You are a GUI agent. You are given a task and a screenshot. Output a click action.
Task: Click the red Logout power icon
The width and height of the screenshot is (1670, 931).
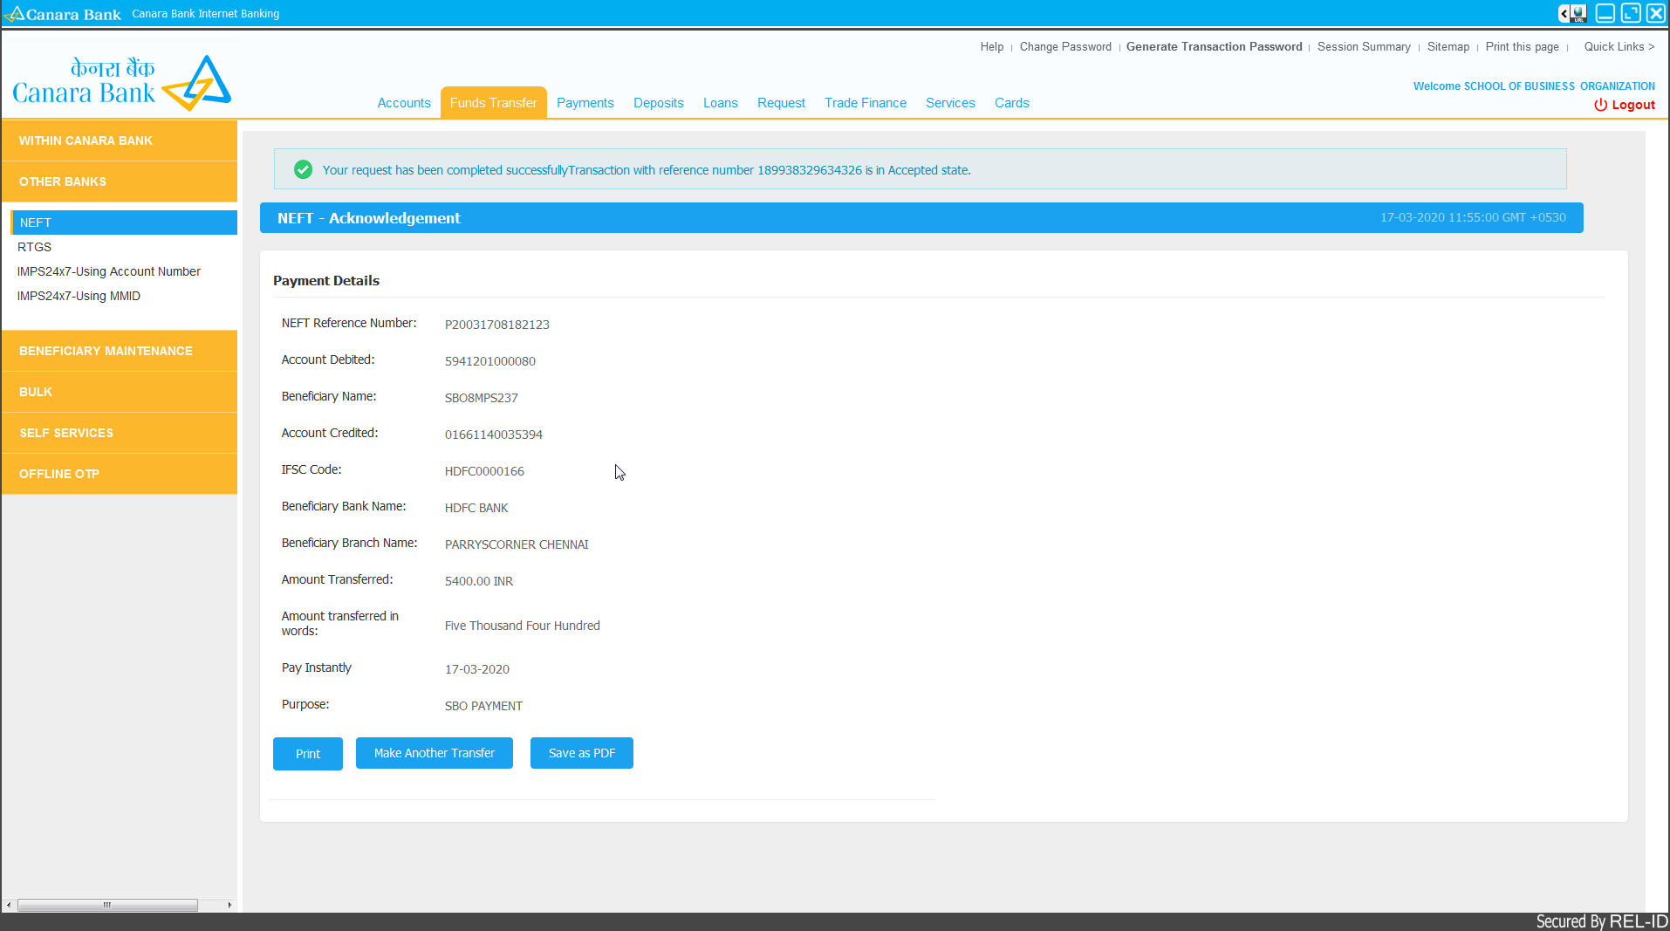tap(1600, 105)
